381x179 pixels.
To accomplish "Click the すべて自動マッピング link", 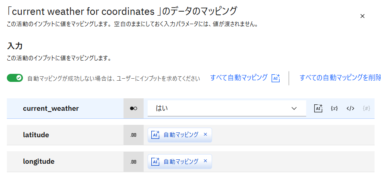I will coord(239,78).
